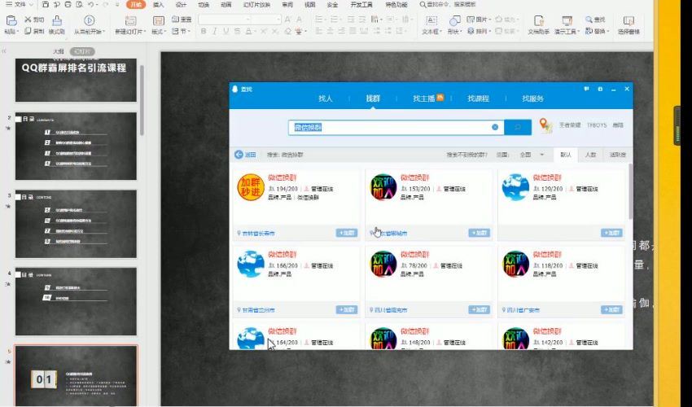Open the Insert ribbon tab
The image size is (692, 407).
tap(159, 4)
